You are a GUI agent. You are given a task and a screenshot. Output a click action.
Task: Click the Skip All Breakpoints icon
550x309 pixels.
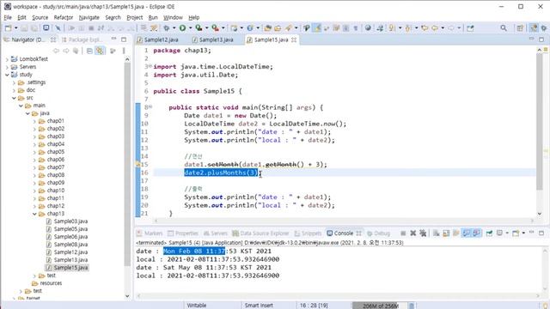tap(58, 27)
